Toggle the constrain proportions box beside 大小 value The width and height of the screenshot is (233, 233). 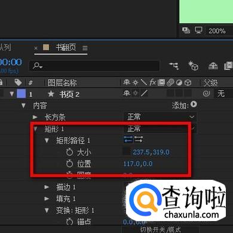(x=127, y=152)
